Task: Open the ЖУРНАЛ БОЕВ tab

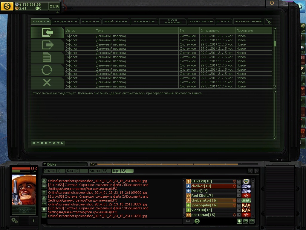Action: 248,21
